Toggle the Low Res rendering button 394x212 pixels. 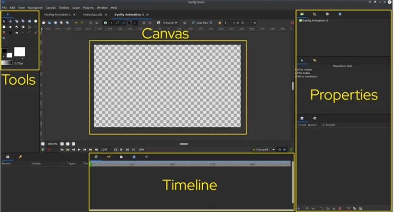[x=203, y=22]
